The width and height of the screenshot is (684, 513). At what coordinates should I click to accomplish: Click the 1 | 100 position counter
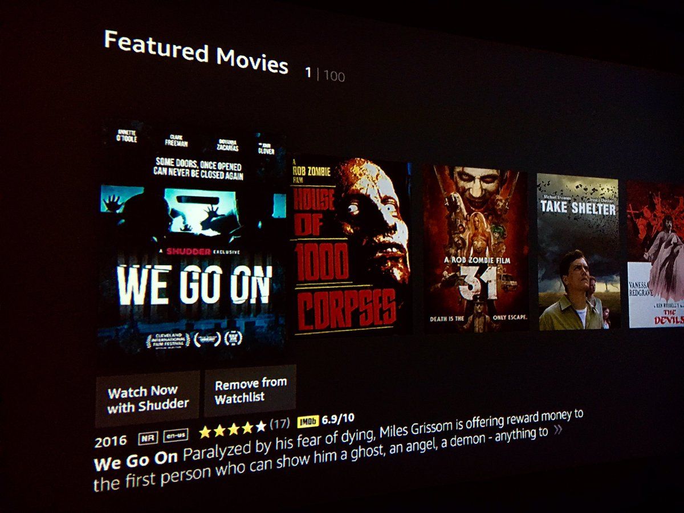(x=325, y=75)
